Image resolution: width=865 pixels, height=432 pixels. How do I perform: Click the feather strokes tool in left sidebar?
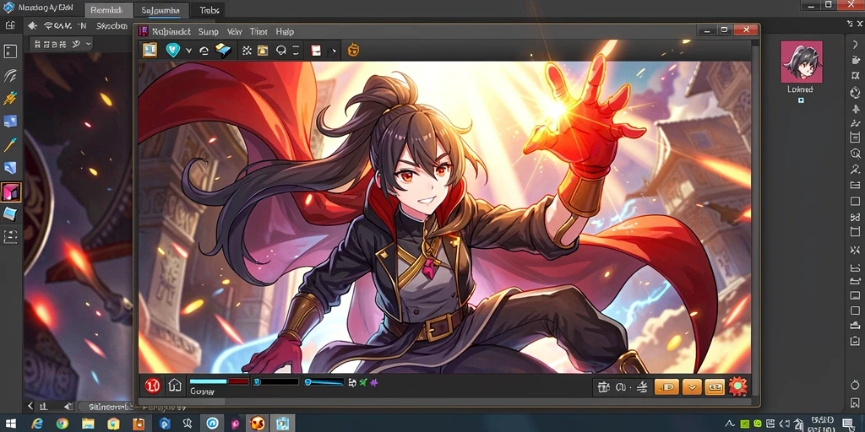point(10,75)
